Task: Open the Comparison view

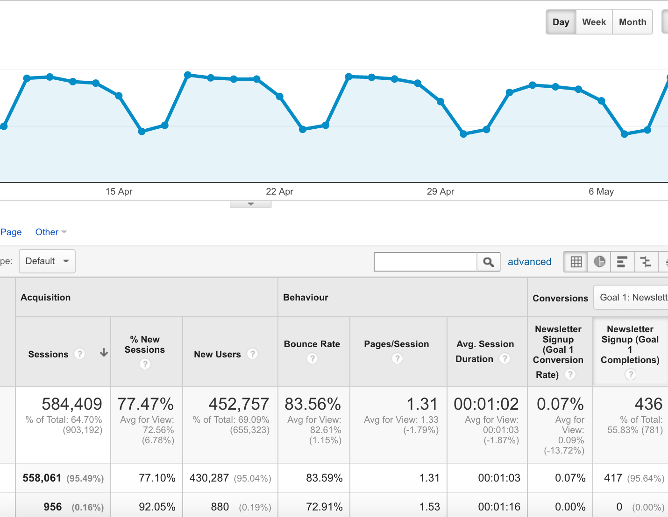Action: pyautogui.click(x=646, y=262)
